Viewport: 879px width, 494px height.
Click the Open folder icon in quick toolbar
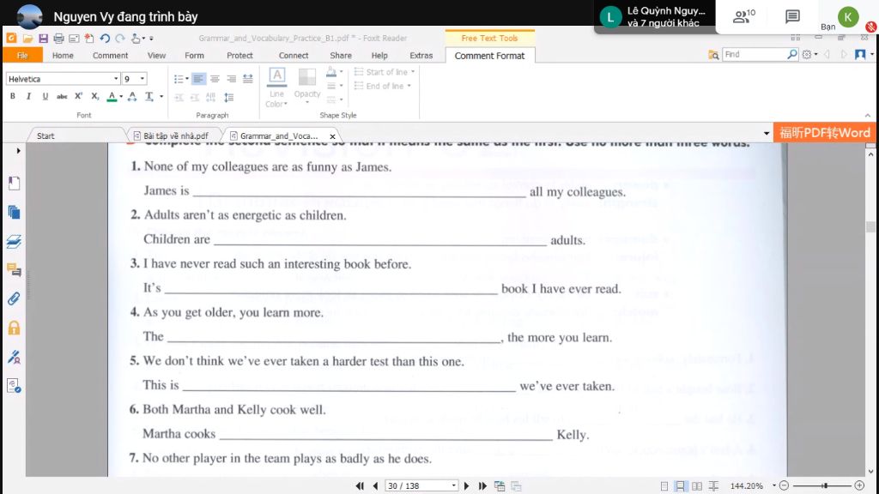tap(27, 38)
